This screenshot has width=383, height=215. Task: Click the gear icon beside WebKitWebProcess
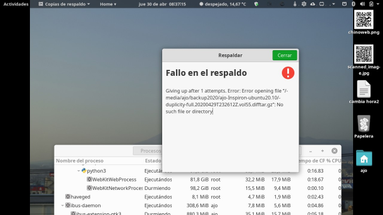(89, 179)
